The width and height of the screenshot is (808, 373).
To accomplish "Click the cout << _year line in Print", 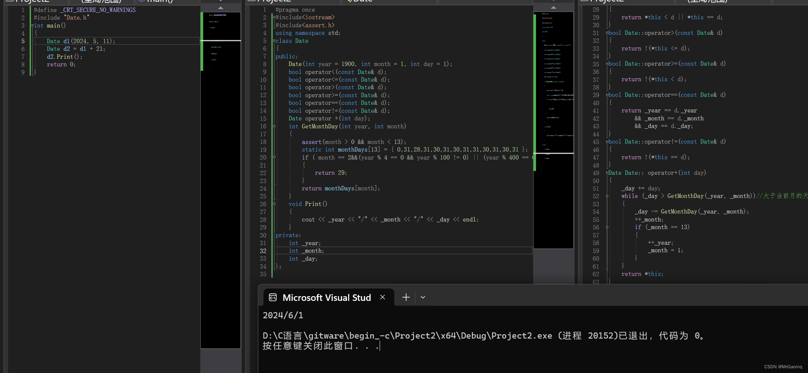I will 390,220.
